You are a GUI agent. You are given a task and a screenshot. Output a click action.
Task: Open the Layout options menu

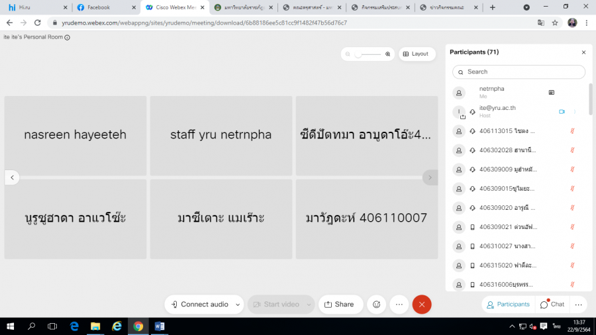pos(415,54)
